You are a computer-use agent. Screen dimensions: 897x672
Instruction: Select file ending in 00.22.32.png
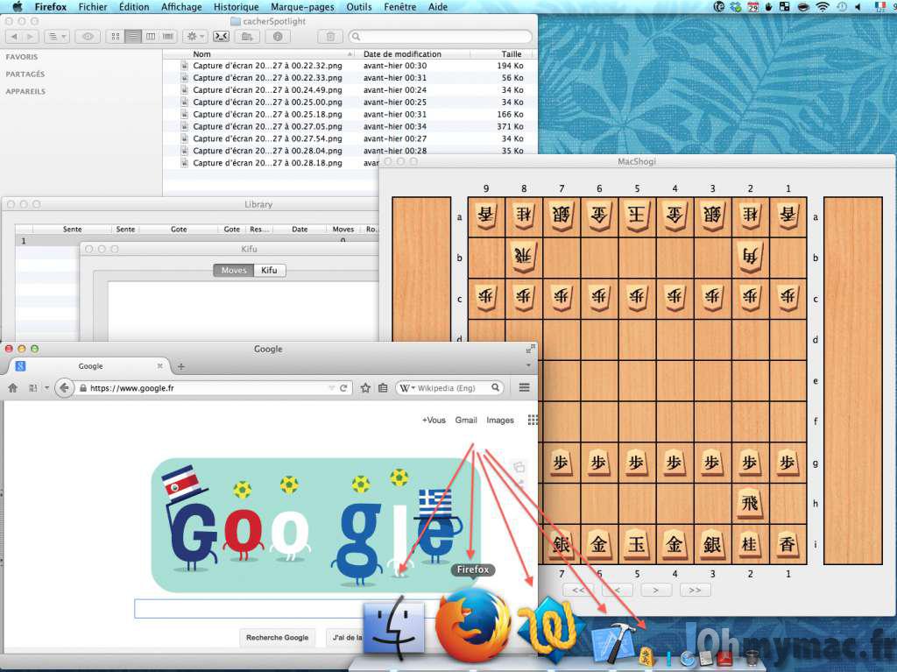[267, 66]
